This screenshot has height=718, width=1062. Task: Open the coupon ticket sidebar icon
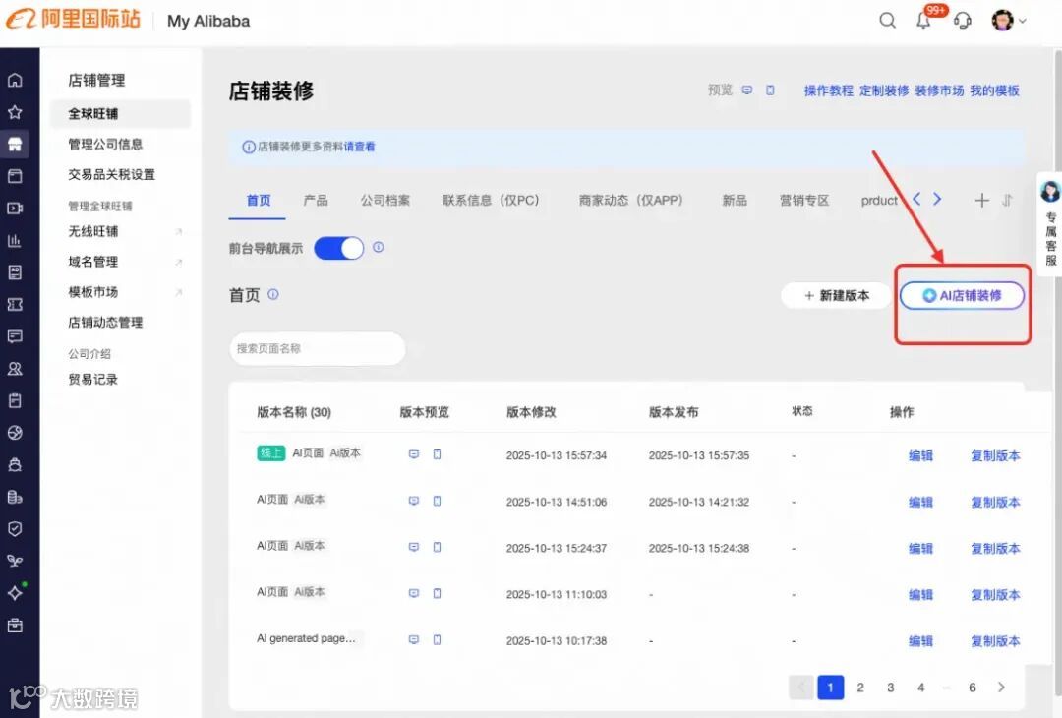tap(15, 304)
